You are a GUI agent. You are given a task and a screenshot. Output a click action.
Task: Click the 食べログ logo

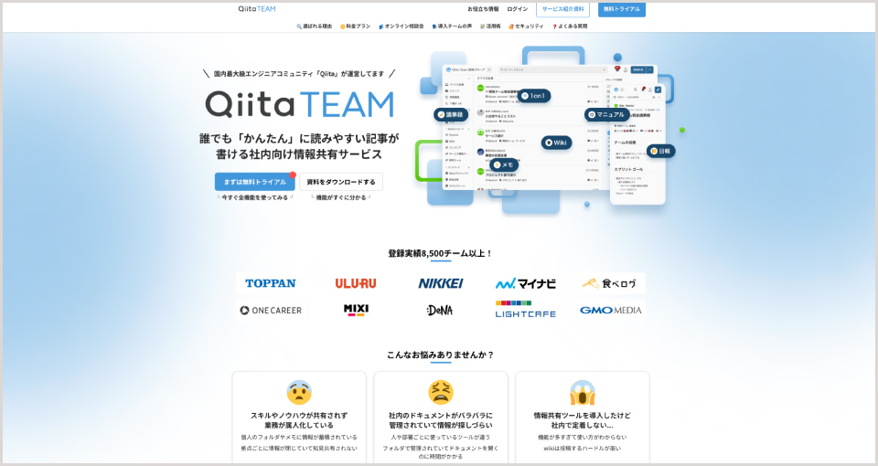pyautogui.click(x=609, y=283)
